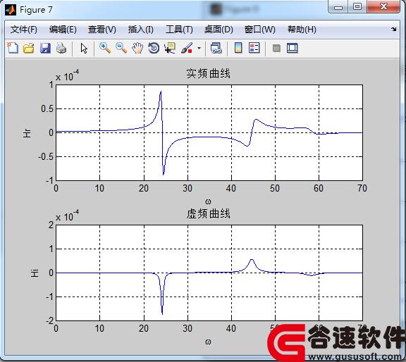406x362 pixels.
Task: Select the 实频曲线 plot title
Action: (208, 73)
